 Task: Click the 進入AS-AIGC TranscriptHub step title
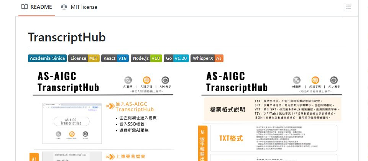(x=135, y=107)
